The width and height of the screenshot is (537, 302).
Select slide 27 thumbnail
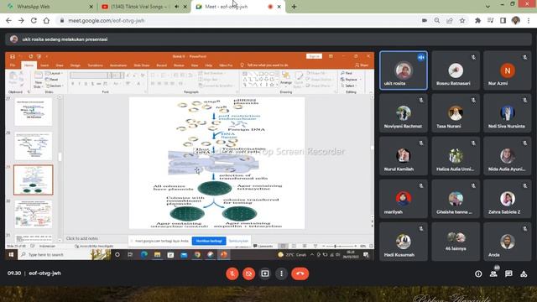tap(34, 112)
